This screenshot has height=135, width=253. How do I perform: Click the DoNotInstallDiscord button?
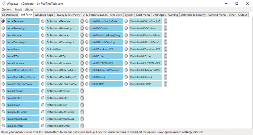tap(62, 126)
